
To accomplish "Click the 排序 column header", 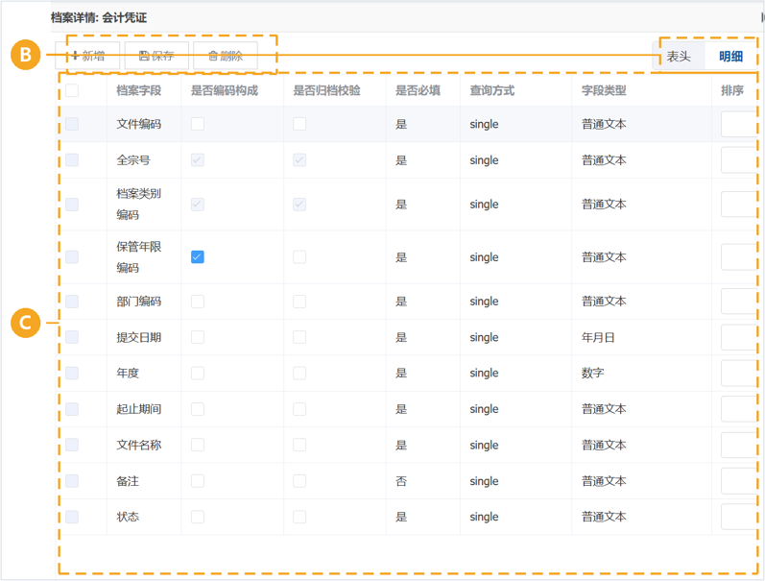I will [732, 90].
